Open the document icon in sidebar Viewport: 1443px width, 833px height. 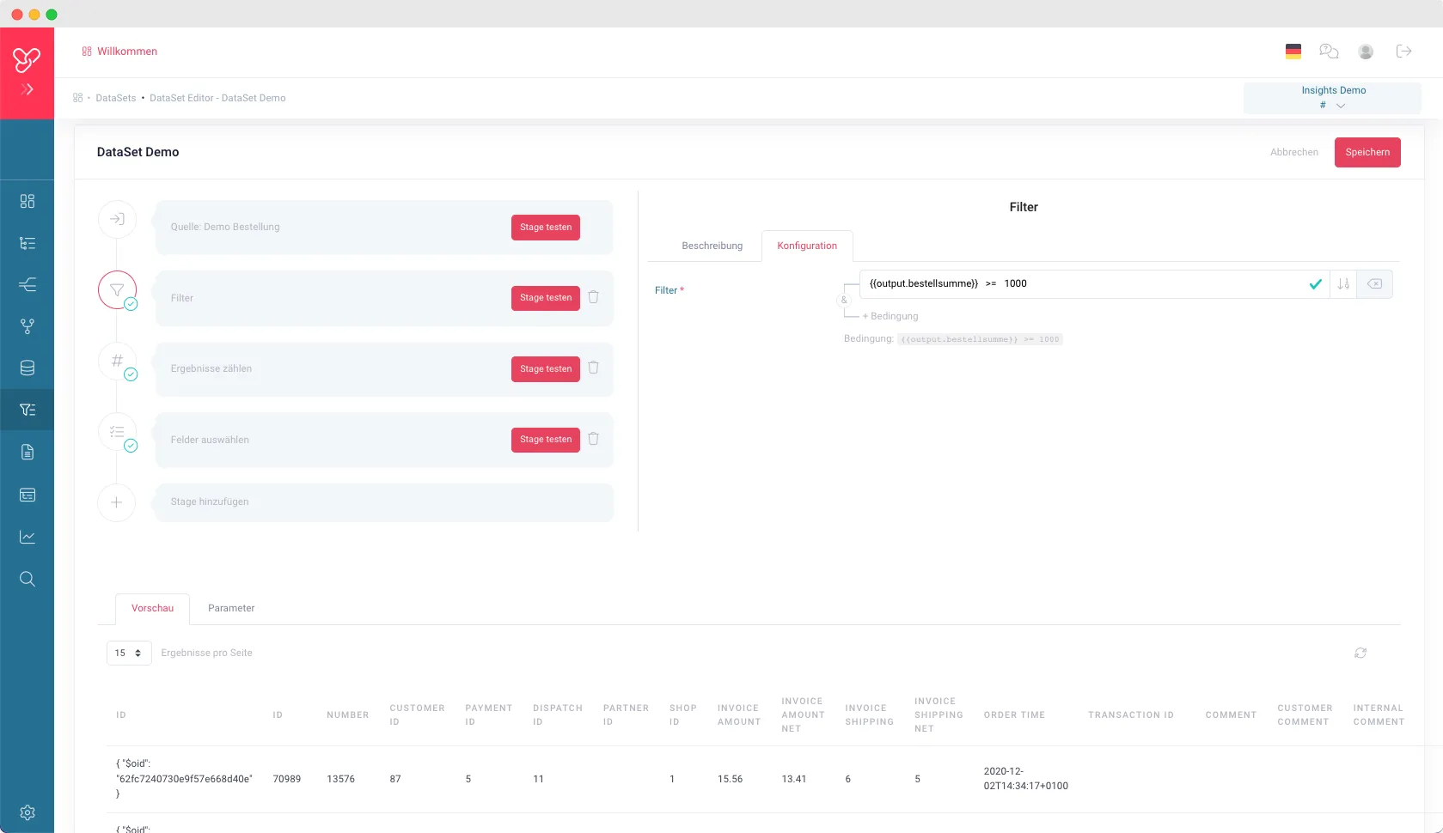coord(28,453)
